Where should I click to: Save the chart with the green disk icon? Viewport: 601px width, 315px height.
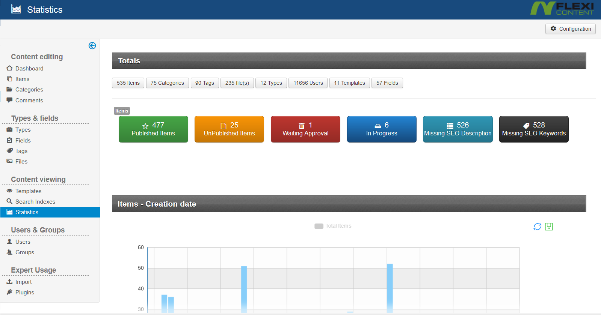pos(549,226)
